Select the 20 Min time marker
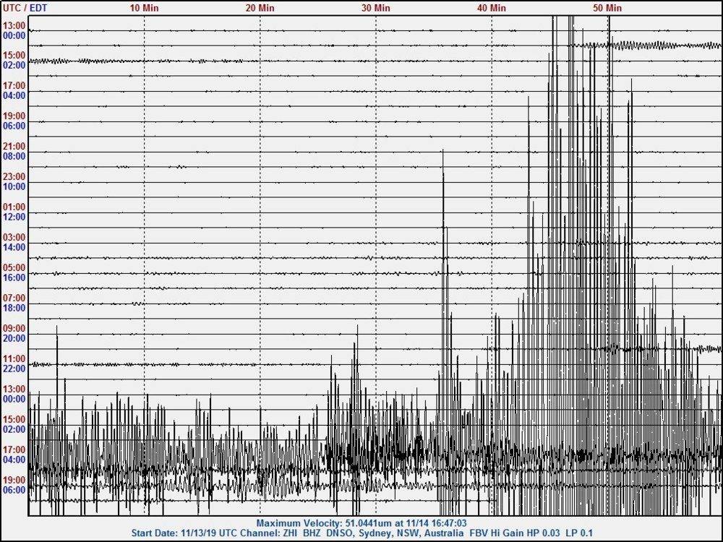723x542 pixels. [x=260, y=8]
